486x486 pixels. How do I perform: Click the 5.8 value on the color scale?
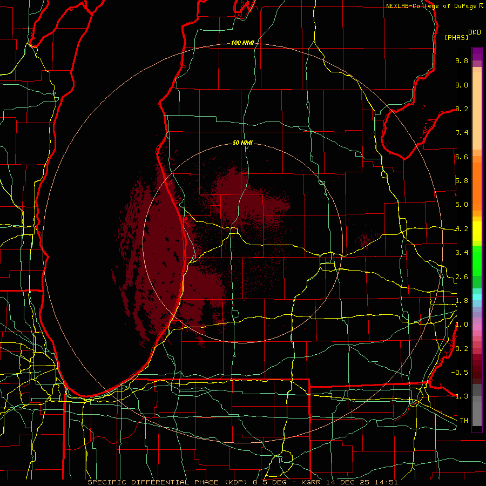pyautogui.click(x=462, y=181)
